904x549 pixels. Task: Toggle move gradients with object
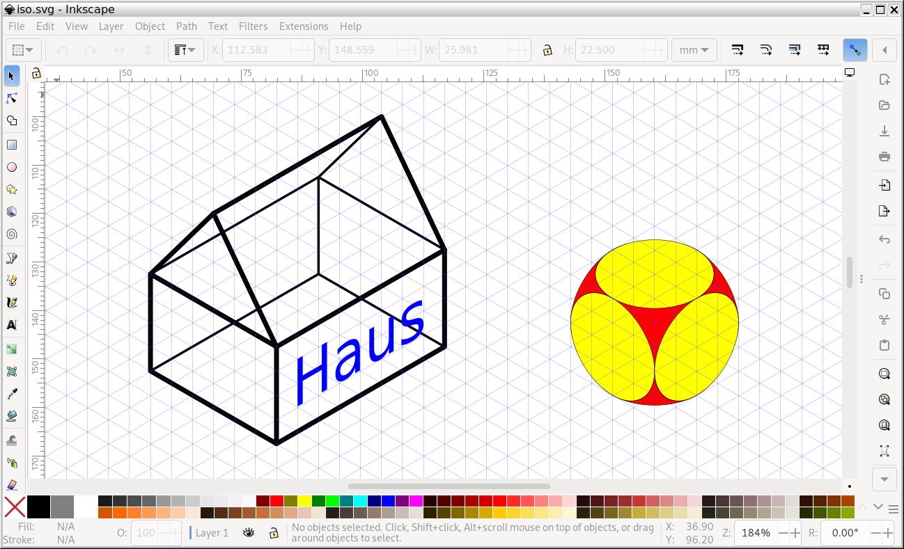[795, 50]
